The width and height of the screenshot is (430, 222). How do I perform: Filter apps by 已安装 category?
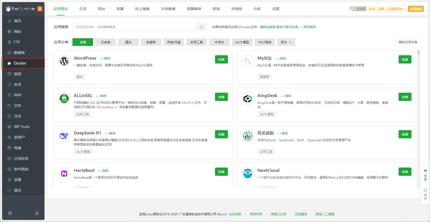pos(106,42)
